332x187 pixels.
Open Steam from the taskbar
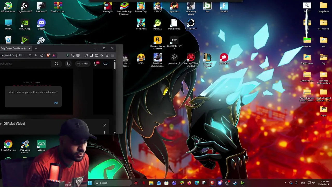[x=235, y=183]
